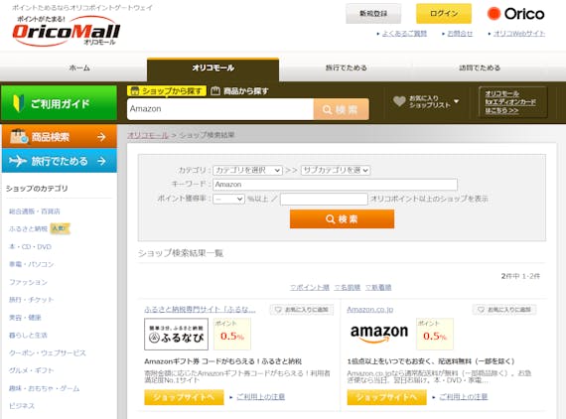The height and width of the screenshot is (419, 566).
Task: Select the クーポン・ウェブサービス category
Action: point(48,352)
